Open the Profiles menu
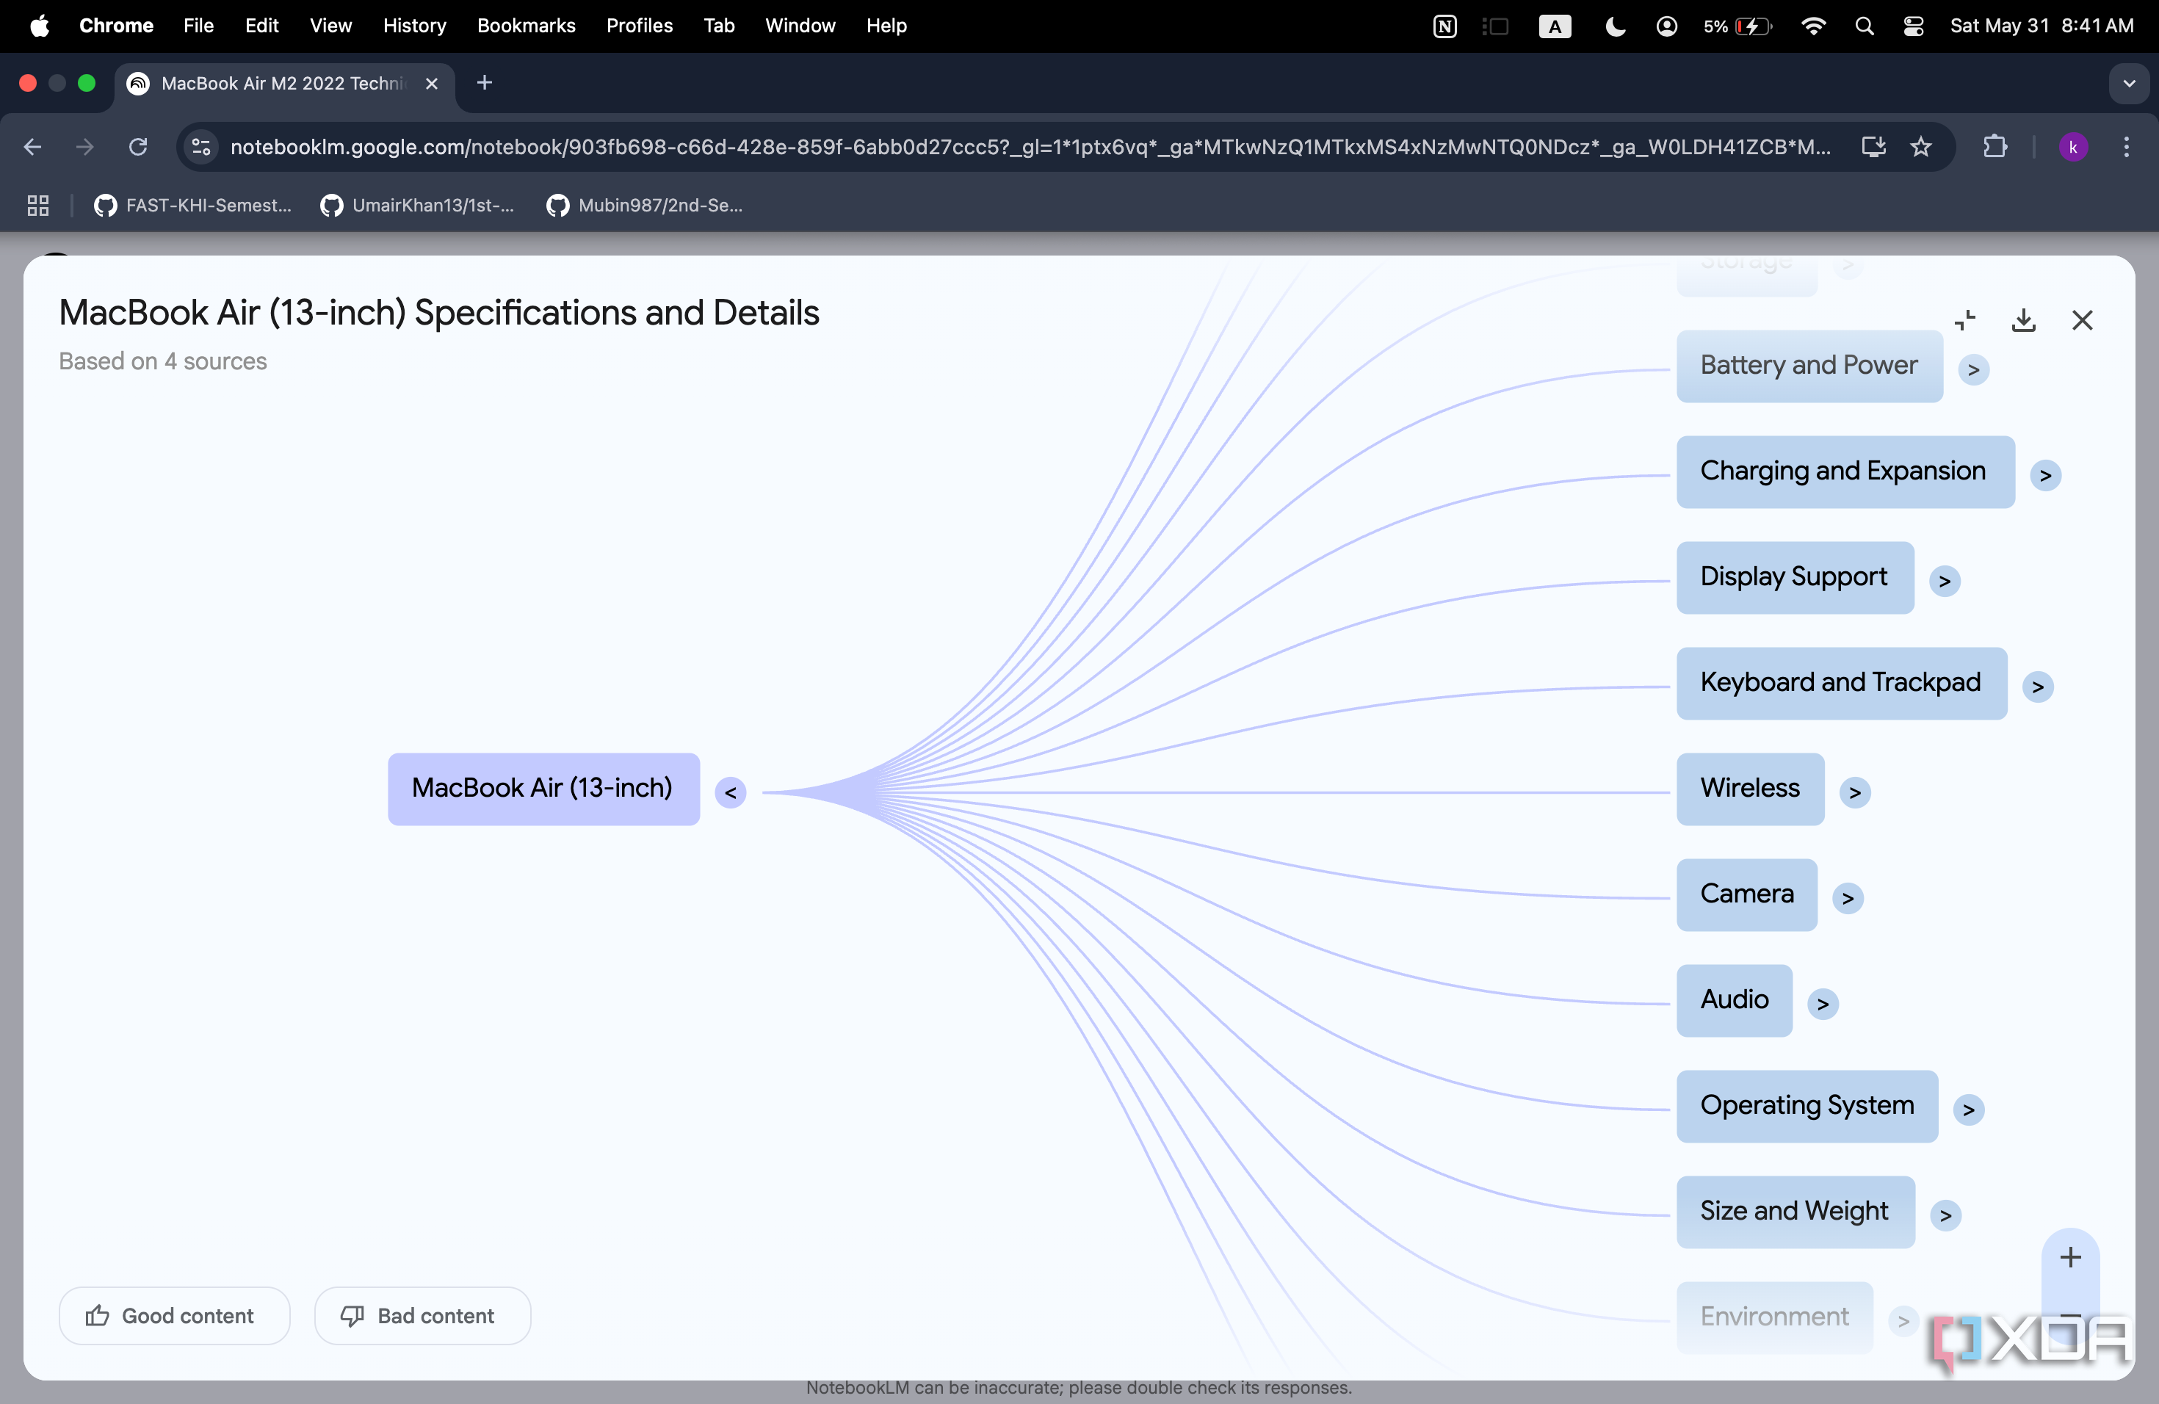 click(x=639, y=26)
